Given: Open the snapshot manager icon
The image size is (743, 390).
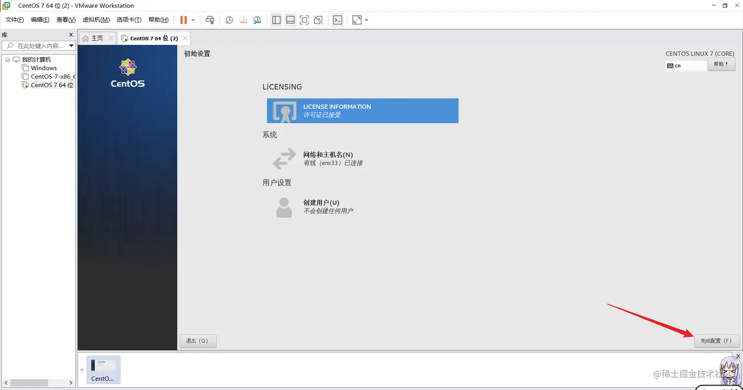Looking at the screenshot, I should 257,20.
